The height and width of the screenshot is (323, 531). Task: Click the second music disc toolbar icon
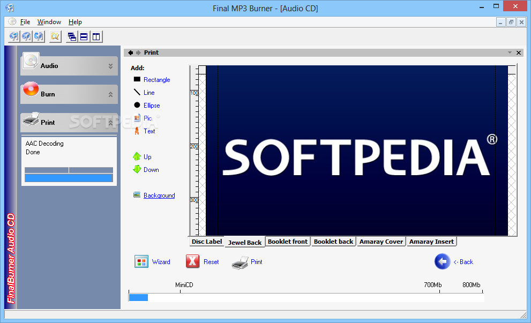(x=26, y=36)
